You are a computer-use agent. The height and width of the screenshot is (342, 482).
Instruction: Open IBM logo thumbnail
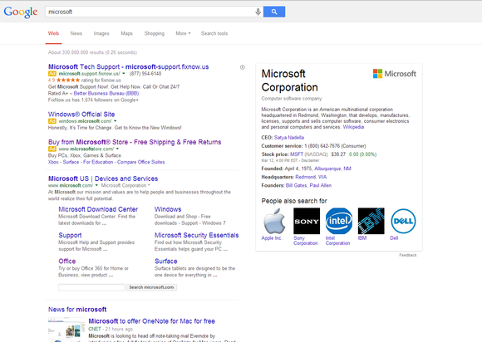tap(371, 221)
